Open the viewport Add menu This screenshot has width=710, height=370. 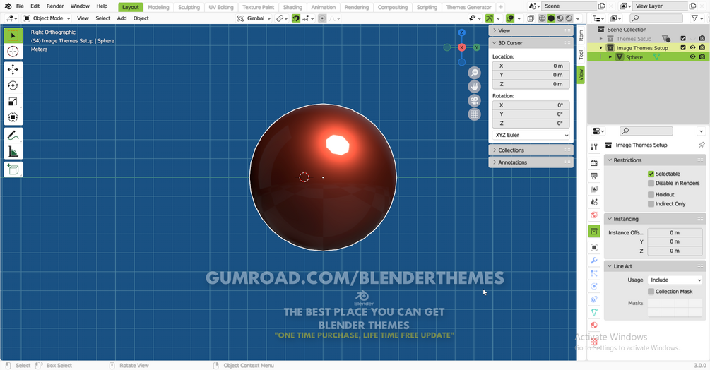click(x=122, y=18)
